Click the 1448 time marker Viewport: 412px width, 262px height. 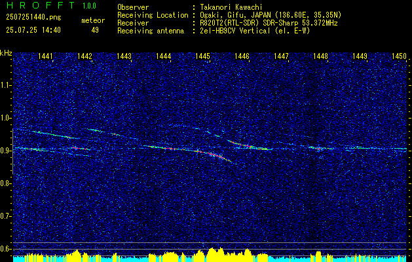pyautogui.click(x=321, y=56)
